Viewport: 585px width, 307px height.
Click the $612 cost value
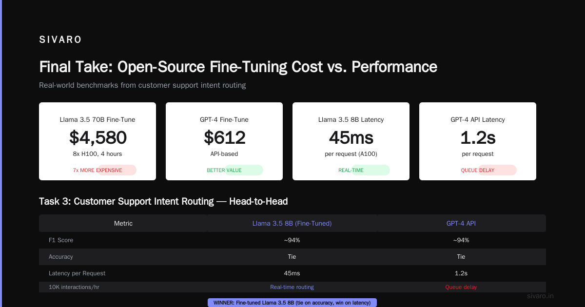pos(224,137)
